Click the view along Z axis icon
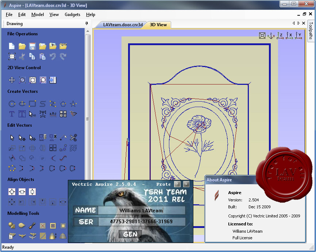Screen dimensions: 316x252 [x=280, y=36]
